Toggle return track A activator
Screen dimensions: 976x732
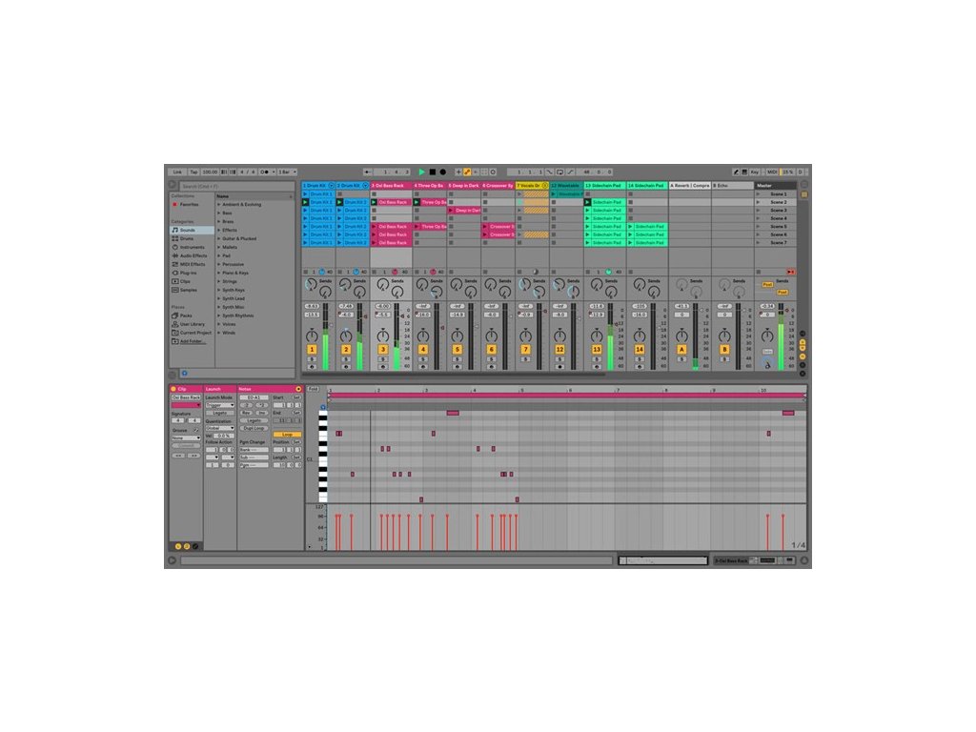[x=681, y=350]
